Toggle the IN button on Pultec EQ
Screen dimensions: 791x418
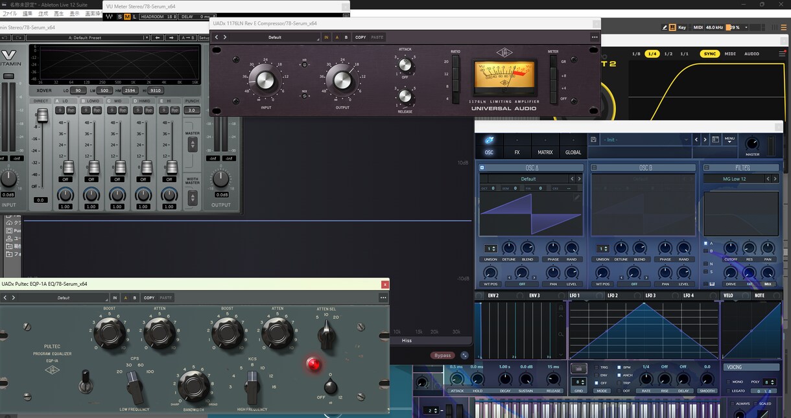[x=115, y=298]
